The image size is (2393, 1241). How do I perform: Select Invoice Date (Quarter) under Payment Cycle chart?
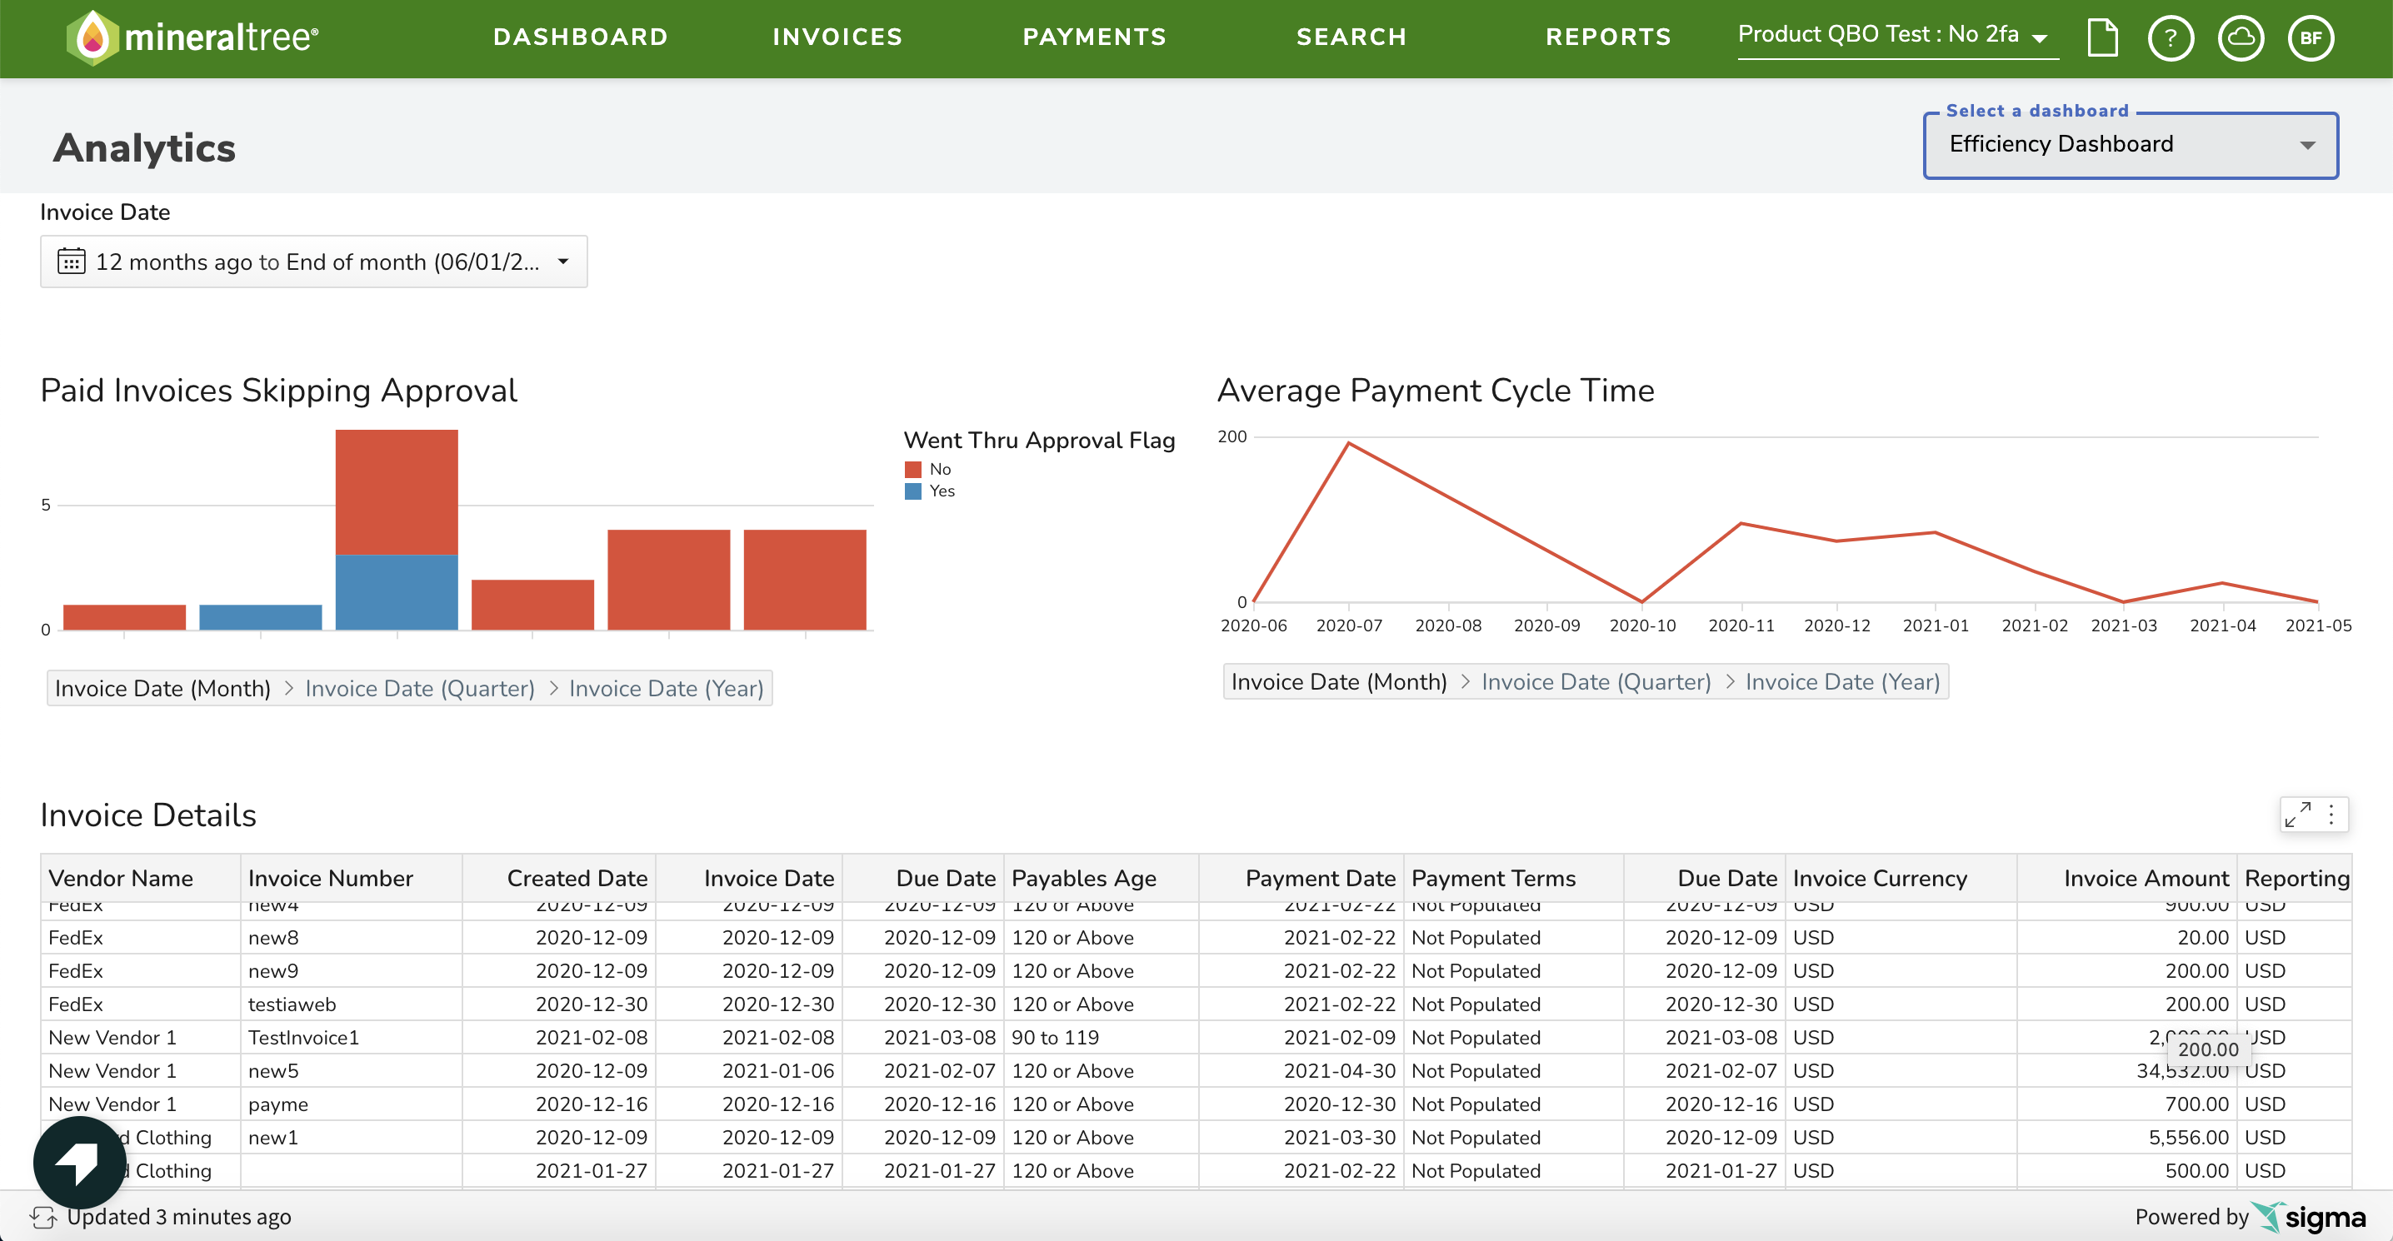pyautogui.click(x=1596, y=682)
